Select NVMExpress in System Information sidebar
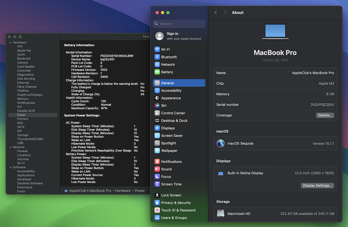 pos(26,103)
